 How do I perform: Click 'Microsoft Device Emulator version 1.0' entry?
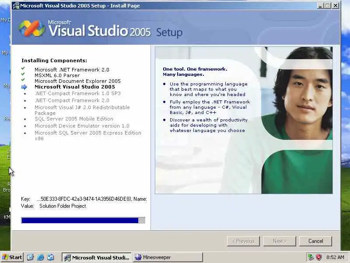tap(82, 126)
